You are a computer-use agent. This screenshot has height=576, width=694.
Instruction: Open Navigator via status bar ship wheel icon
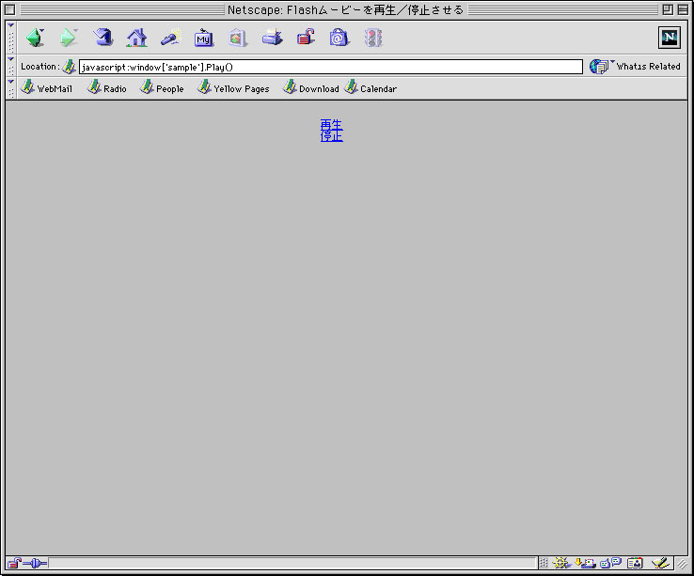point(561,563)
